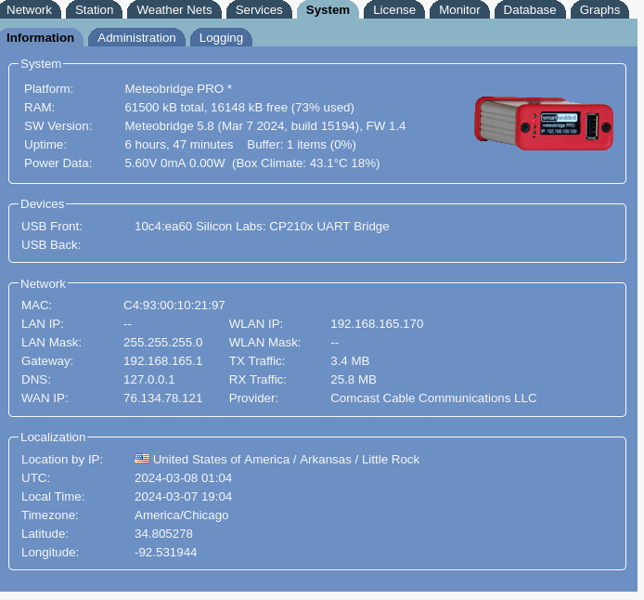
Task: Open the Logging sub-tab
Action: (x=221, y=37)
